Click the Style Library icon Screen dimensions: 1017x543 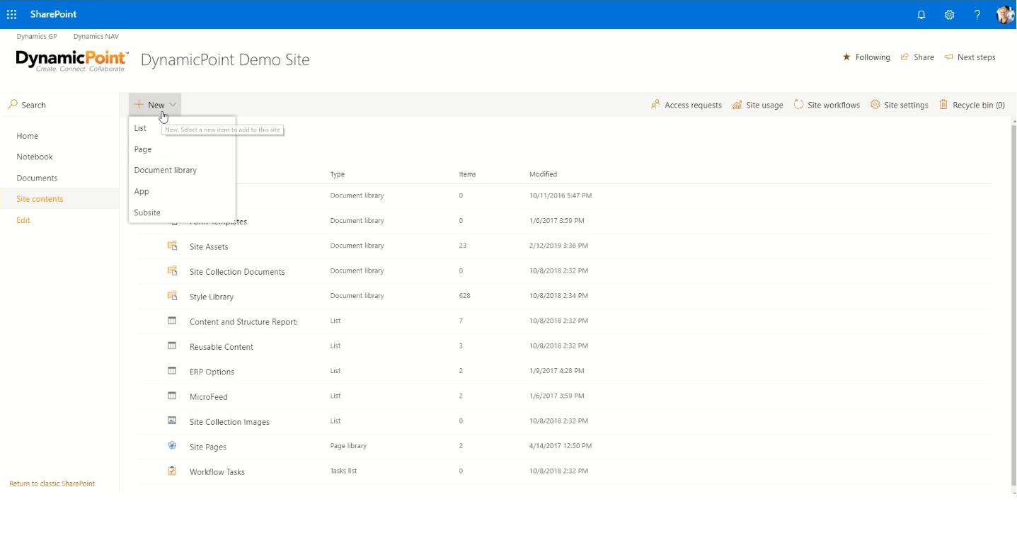pyautogui.click(x=172, y=296)
